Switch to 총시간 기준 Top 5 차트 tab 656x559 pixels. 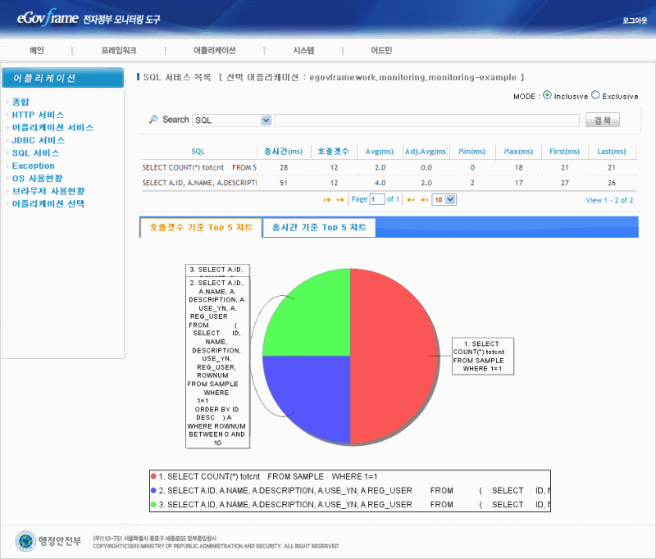pyautogui.click(x=319, y=227)
